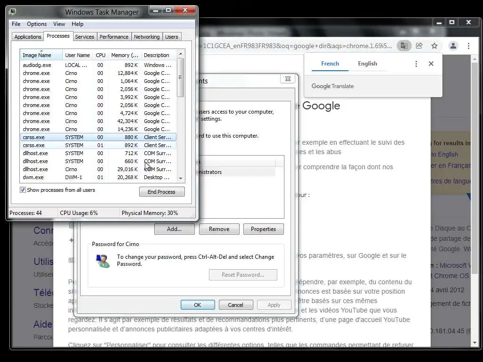Switch to the Applications tab
The image size is (483, 362).
(x=28, y=37)
